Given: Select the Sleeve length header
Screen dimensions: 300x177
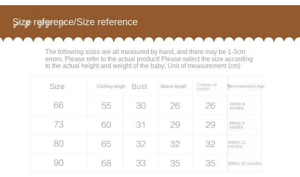Looking at the screenshot, I should tap(173, 86).
